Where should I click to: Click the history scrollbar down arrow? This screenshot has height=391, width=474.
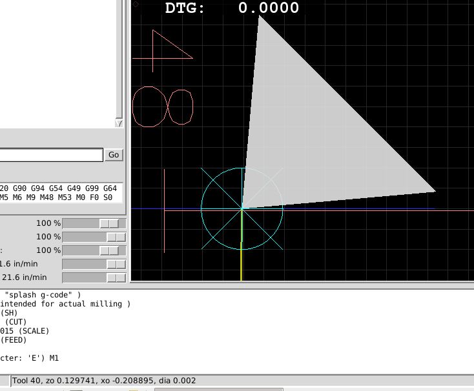click(x=119, y=123)
